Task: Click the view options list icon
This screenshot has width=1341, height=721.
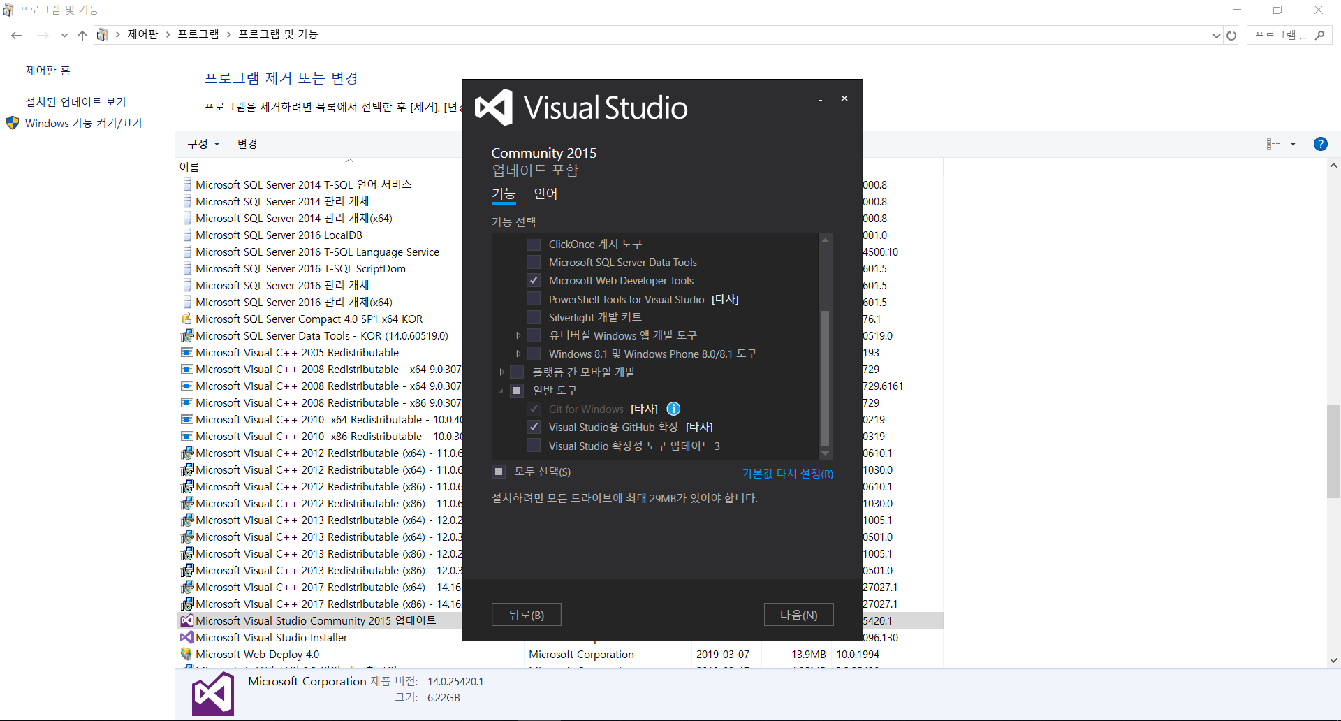Action: (x=1273, y=144)
